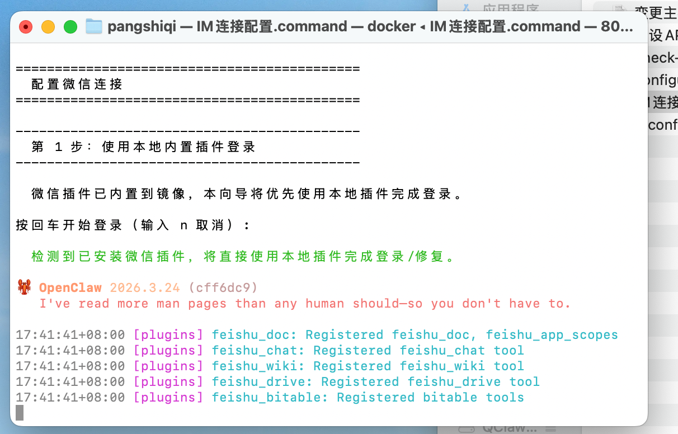This screenshot has height=434, width=678.
Task: Click the gray terminal cursor block
Action: (x=20, y=413)
